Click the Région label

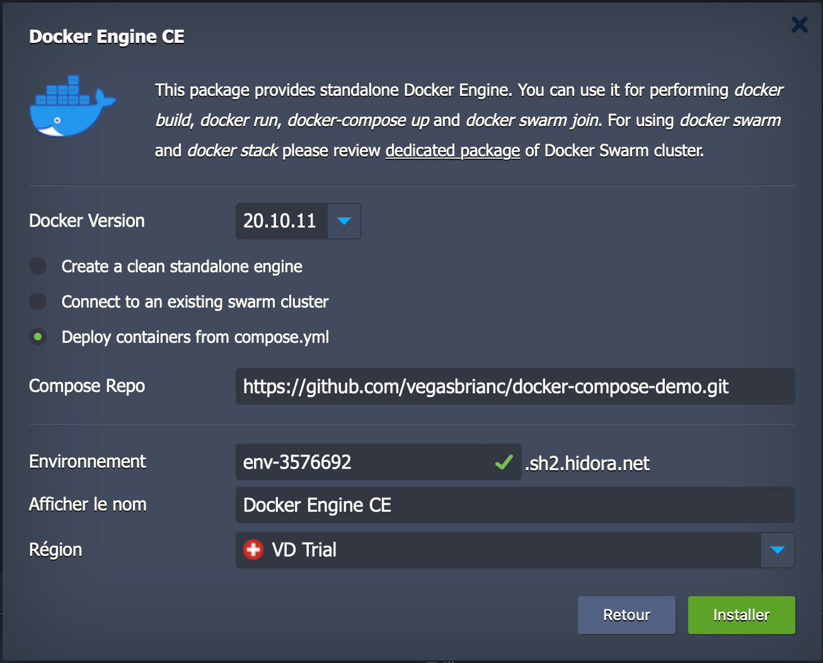point(55,550)
